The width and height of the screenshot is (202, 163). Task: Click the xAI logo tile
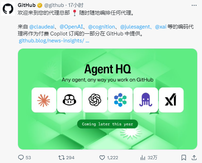tap(171, 100)
